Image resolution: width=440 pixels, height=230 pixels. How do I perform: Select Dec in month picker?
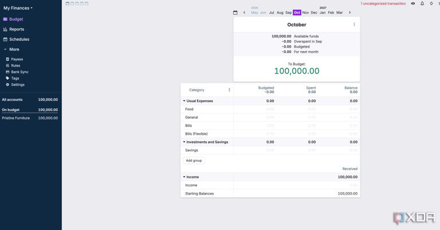pyautogui.click(x=314, y=13)
